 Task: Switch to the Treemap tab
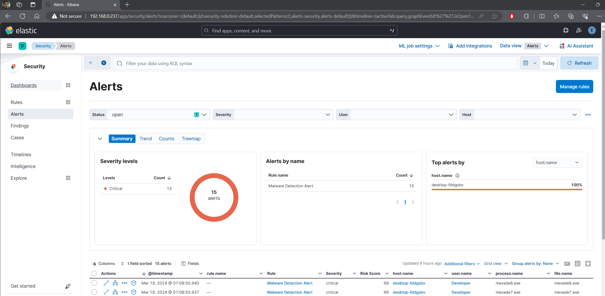(x=191, y=139)
